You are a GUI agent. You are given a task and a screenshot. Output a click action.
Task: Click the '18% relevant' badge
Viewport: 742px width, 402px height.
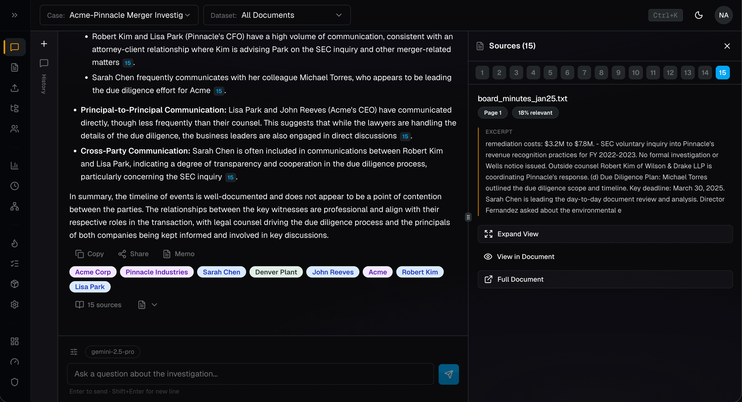point(535,113)
